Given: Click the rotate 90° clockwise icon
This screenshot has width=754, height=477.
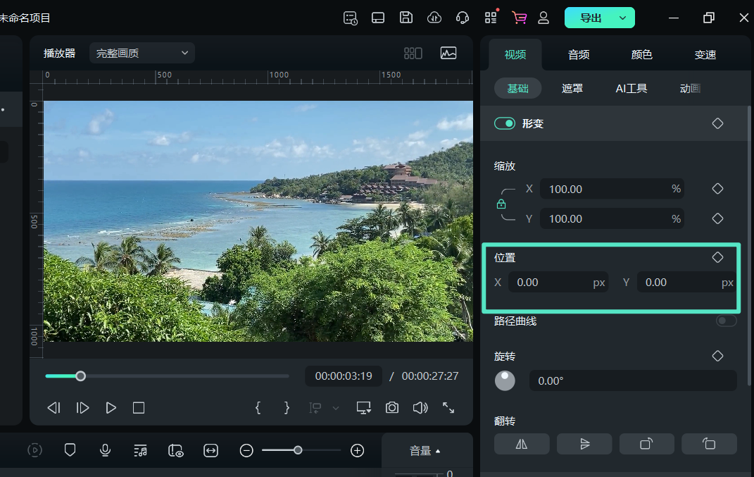Looking at the screenshot, I should click(x=646, y=444).
